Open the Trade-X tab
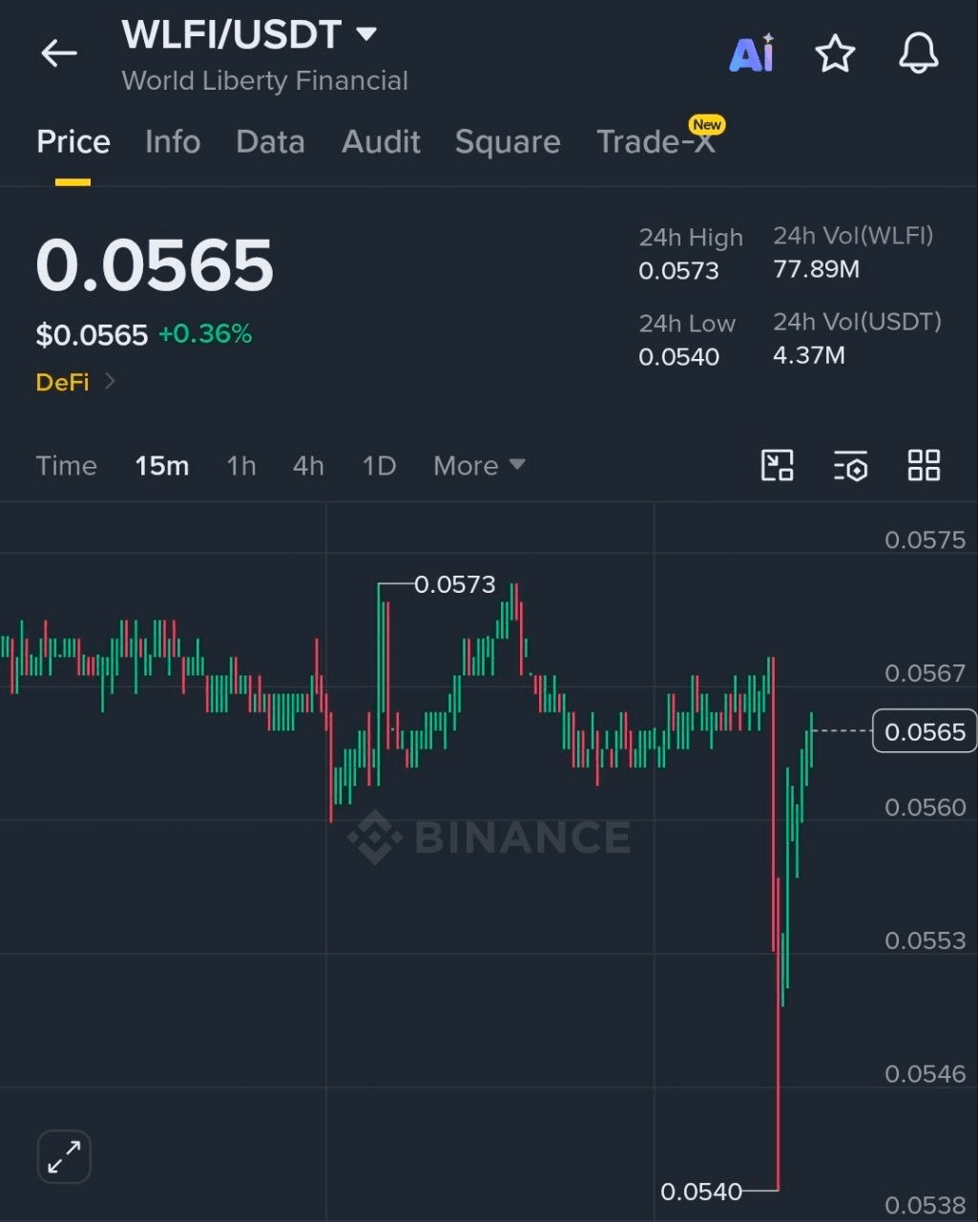 coord(655,142)
